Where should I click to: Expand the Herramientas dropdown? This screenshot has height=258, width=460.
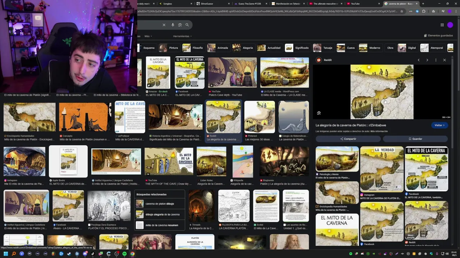182,36
